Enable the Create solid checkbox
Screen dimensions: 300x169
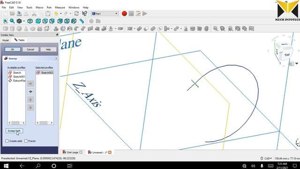point(7,141)
